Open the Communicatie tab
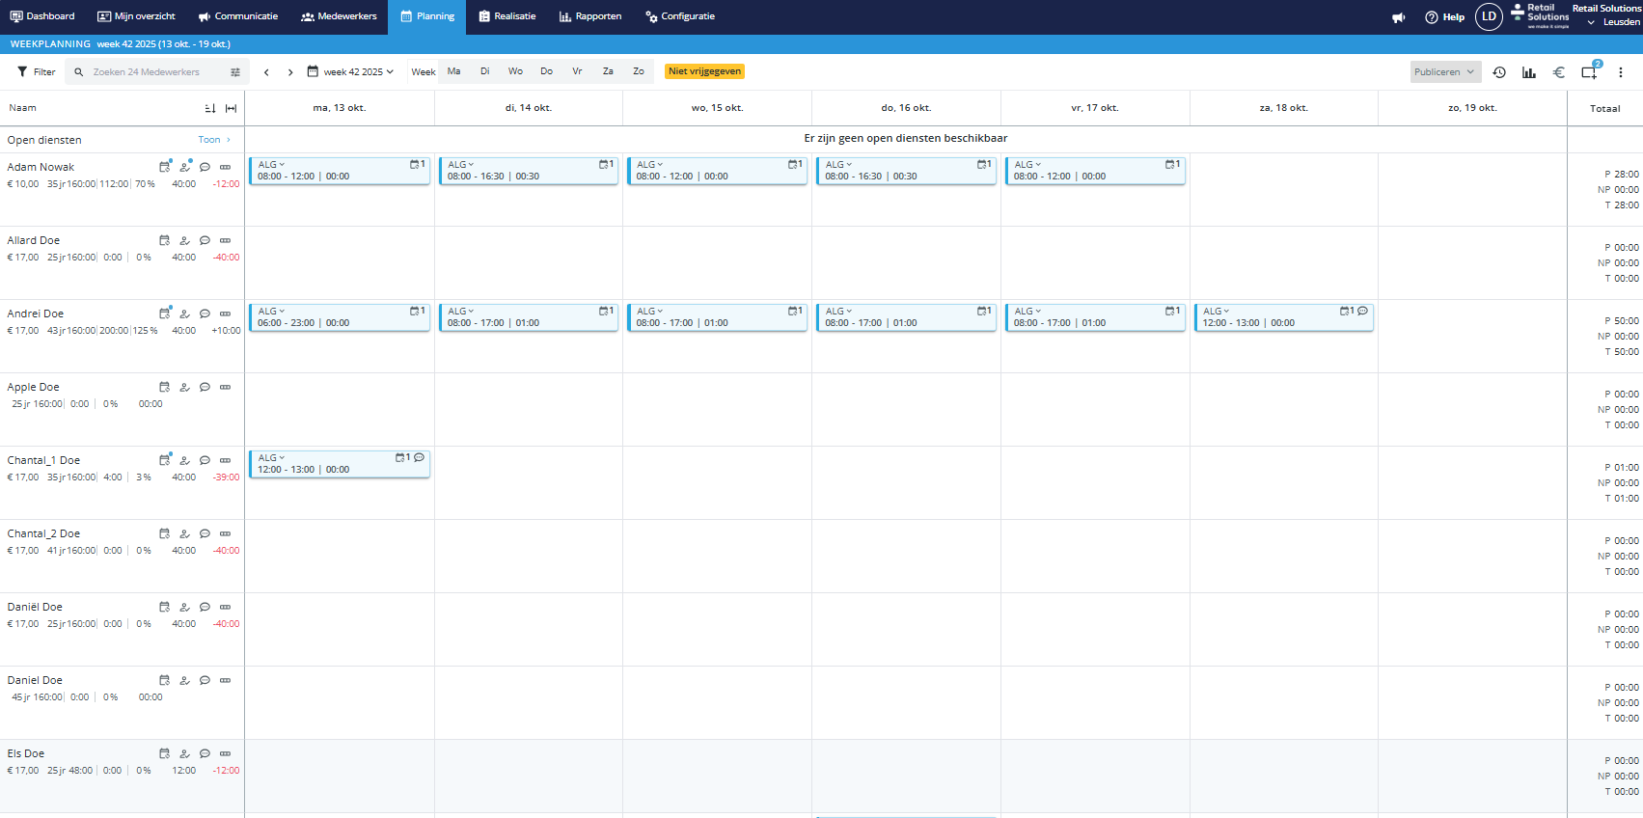This screenshot has height=818, width=1643. 238,16
